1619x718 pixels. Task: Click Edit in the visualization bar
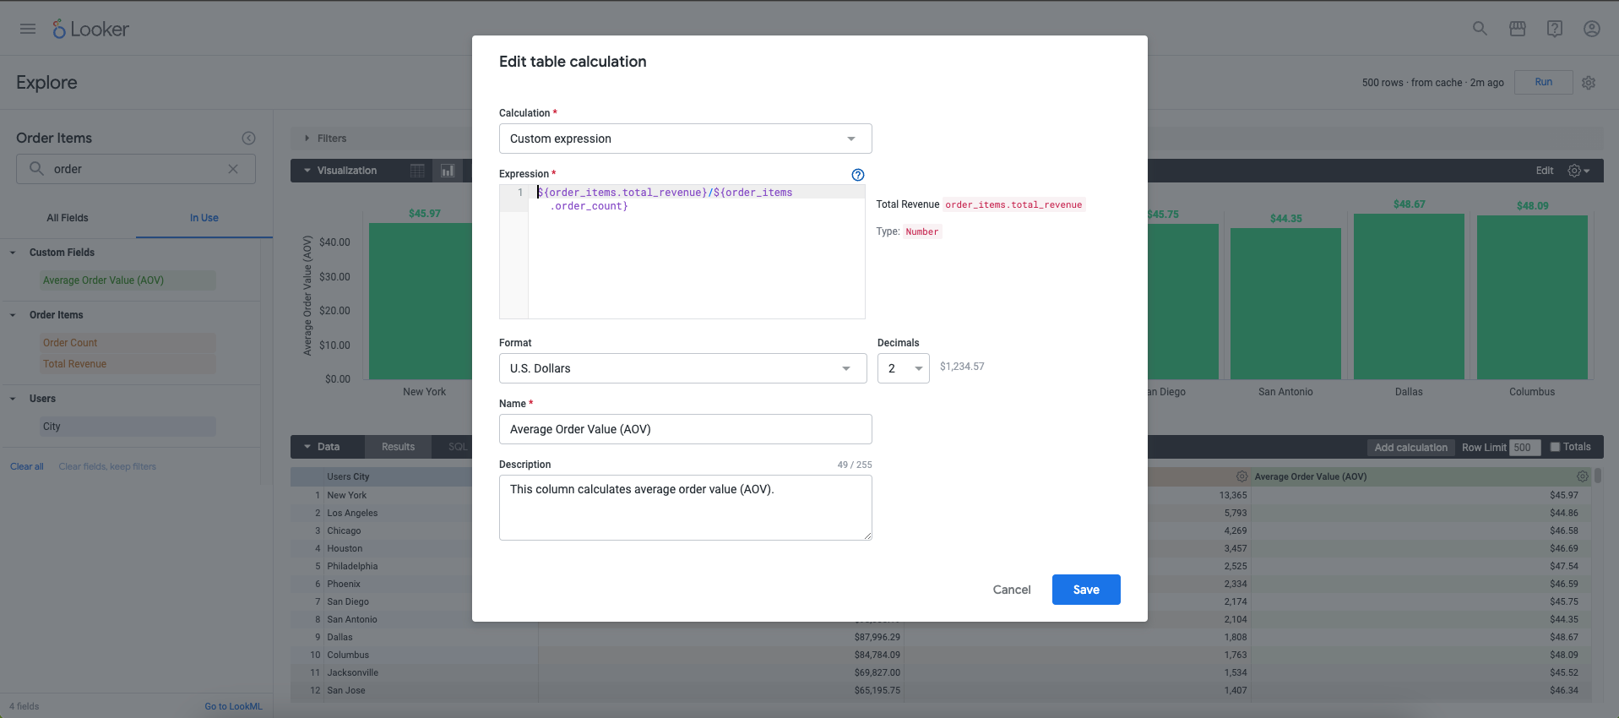click(x=1544, y=171)
